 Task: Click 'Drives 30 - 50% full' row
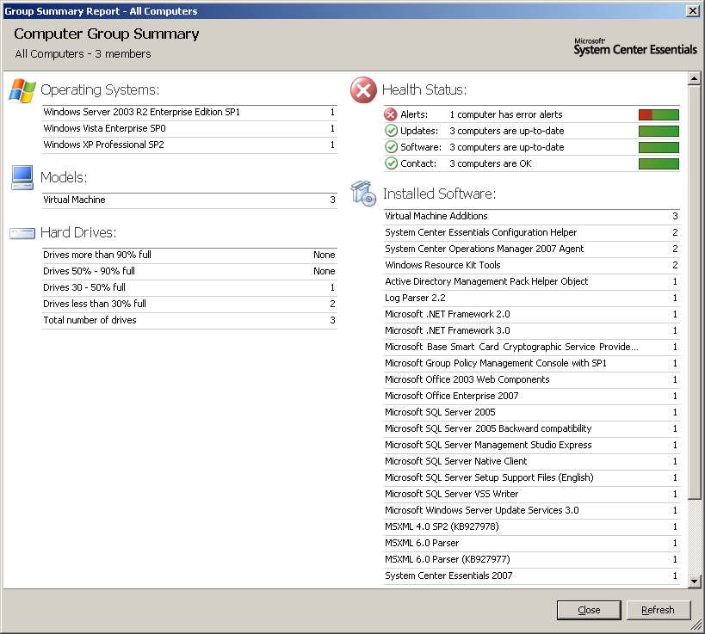[189, 287]
